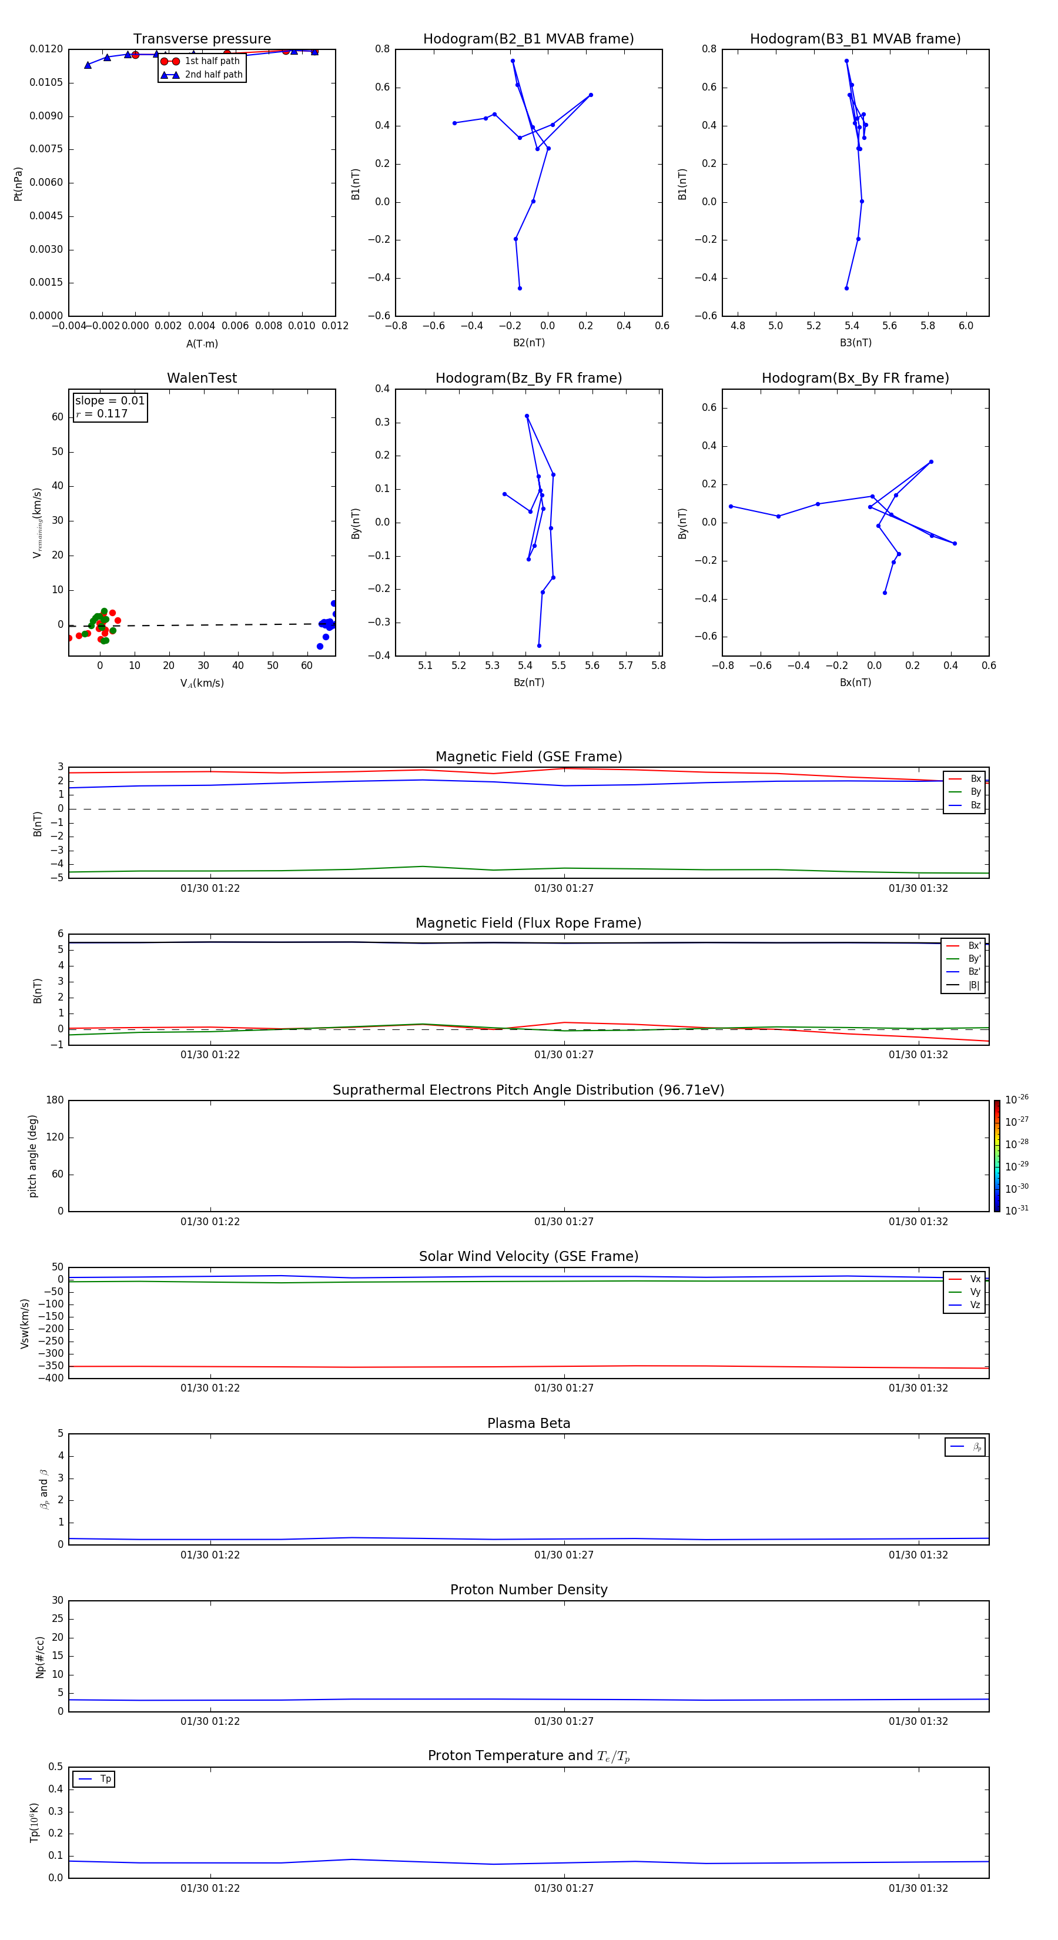
Task: Click the 01/30 01:32 tick under Proton Temperature plot
Action: (x=918, y=1888)
